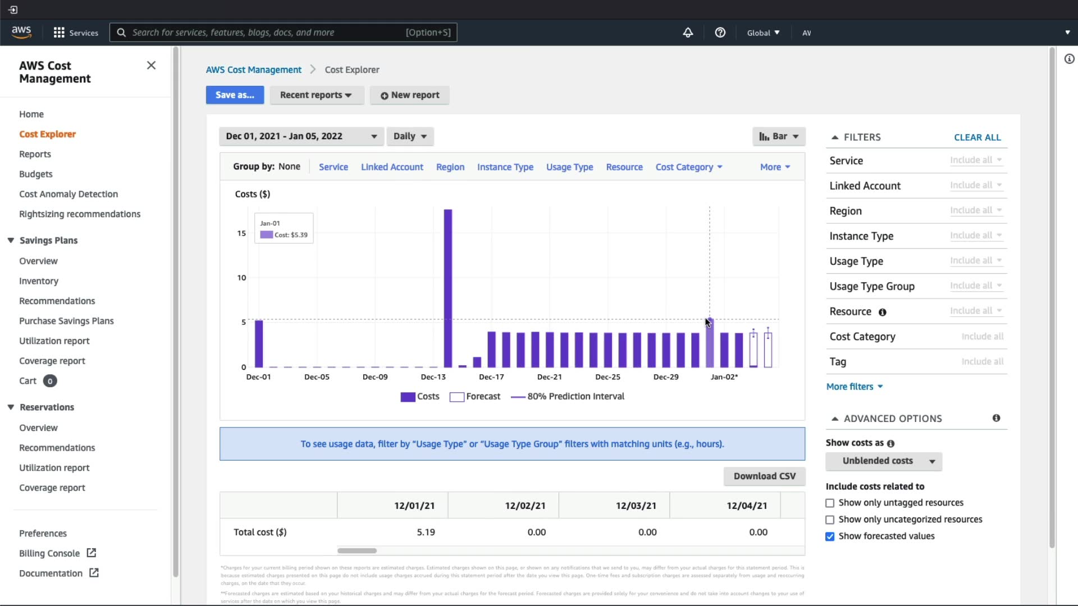Open the date range dropdown
This screenshot has height=606, width=1078.
301,136
